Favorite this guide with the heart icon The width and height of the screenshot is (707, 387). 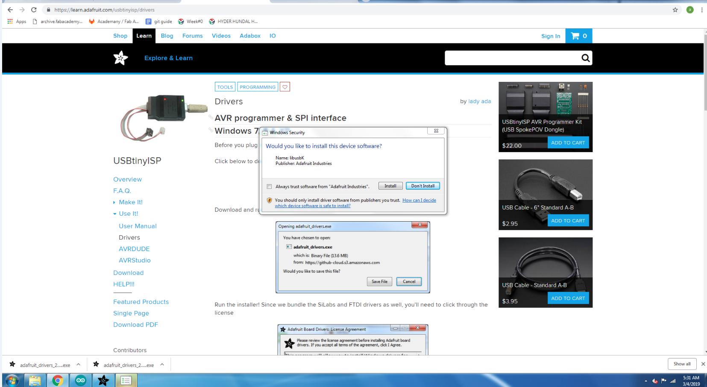(285, 87)
